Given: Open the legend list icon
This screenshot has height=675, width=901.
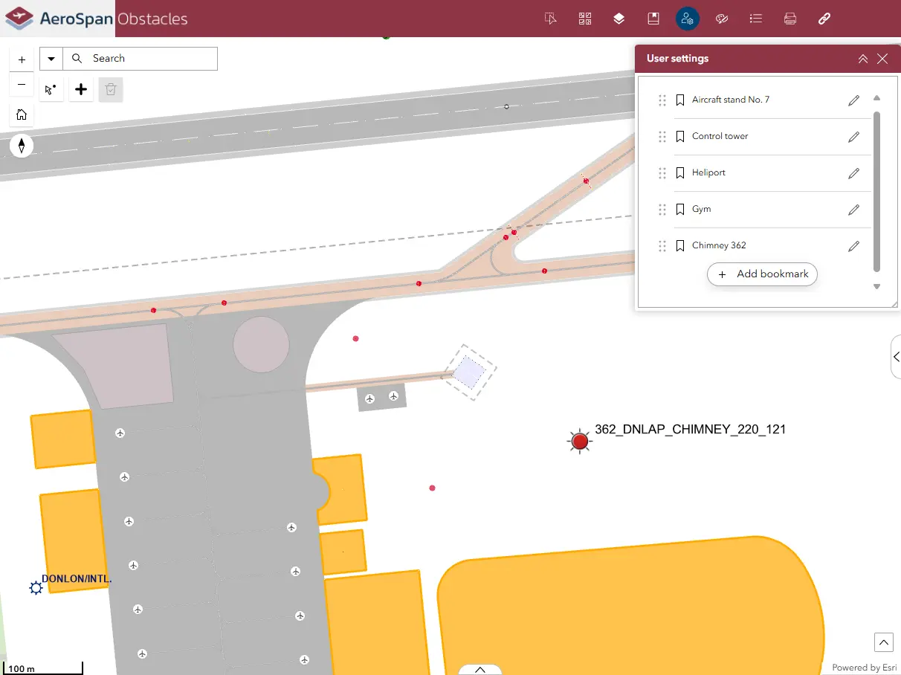Looking at the screenshot, I should point(756,19).
